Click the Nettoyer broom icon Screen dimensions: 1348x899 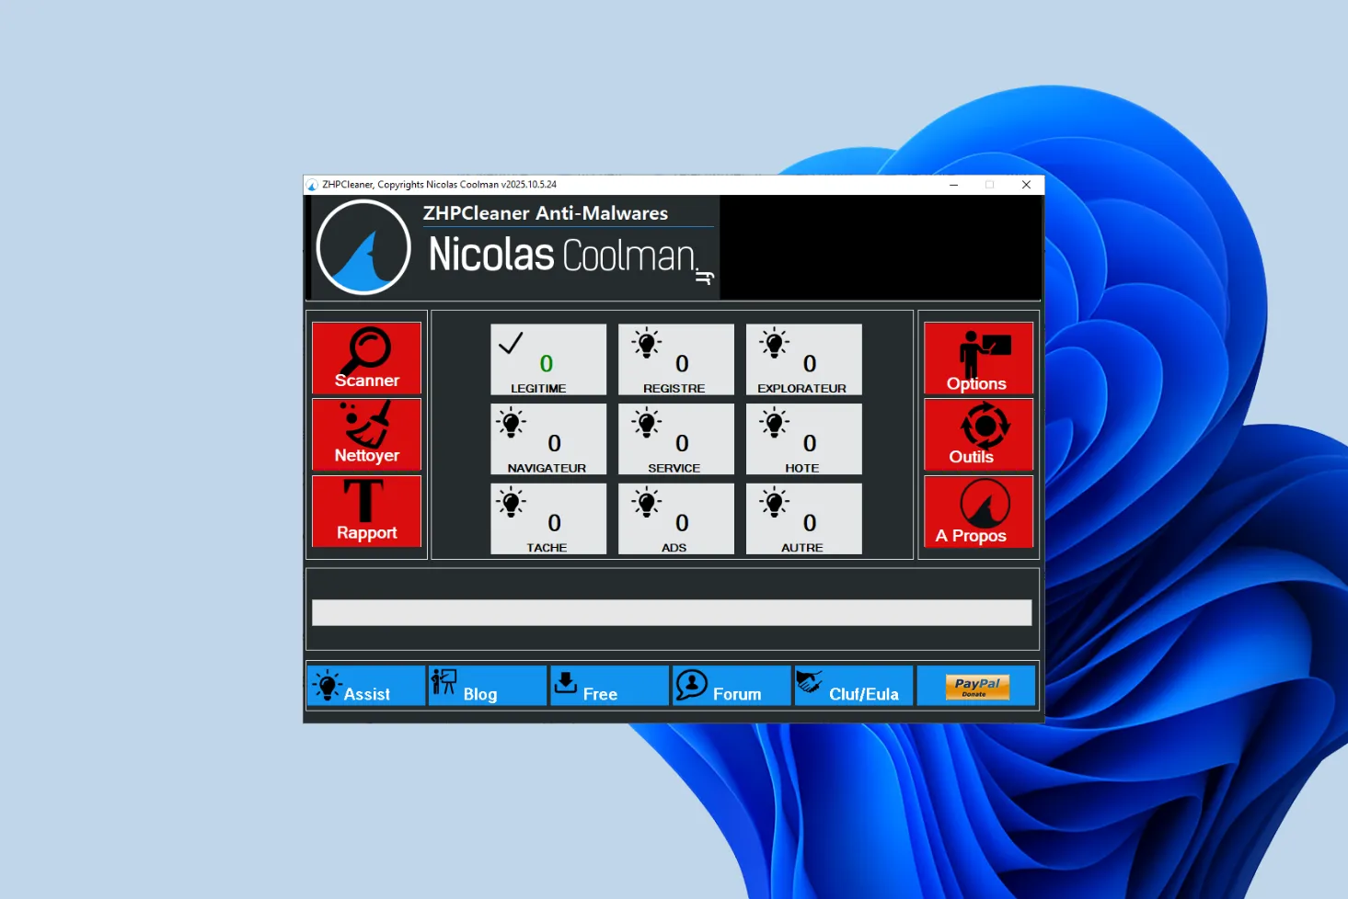click(367, 426)
